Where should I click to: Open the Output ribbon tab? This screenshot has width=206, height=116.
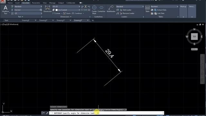[x=61, y=3]
